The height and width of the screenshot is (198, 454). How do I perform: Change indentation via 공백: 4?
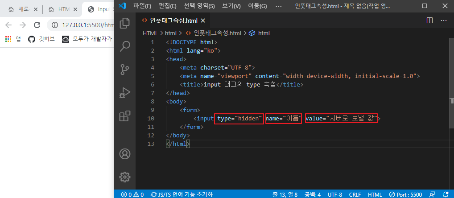pyautogui.click(x=313, y=194)
